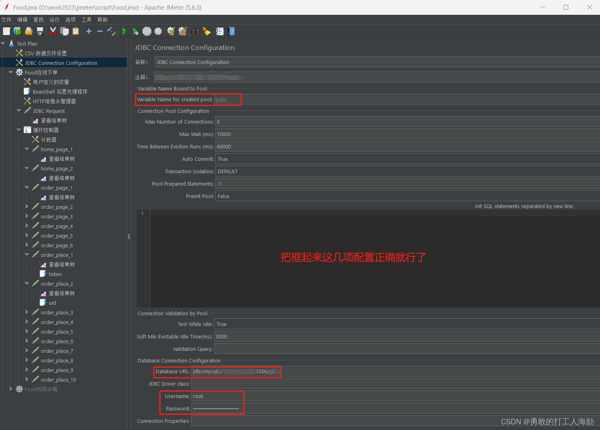Collapse the JDBC Request node
The width and height of the screenshot is (600, 430).
pos(19,110)
